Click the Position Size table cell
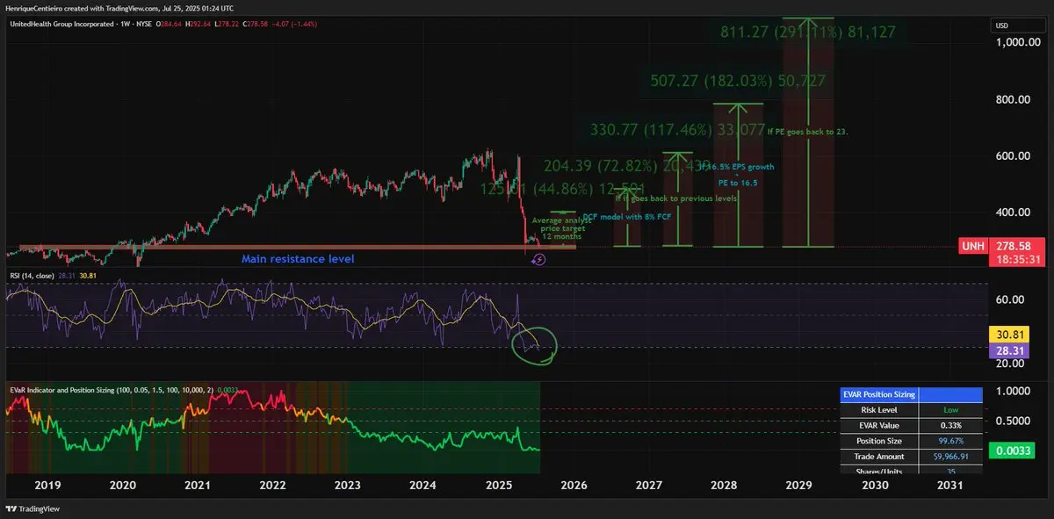Viewport: 1054px width, 519px height. click(x=879, y=442)
